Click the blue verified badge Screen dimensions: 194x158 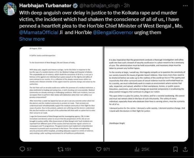tap(75, 6)
